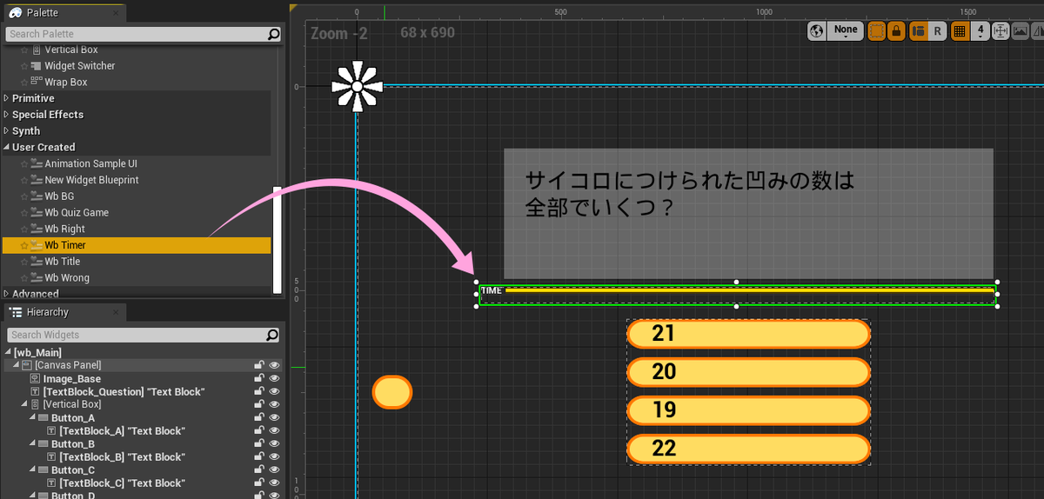Expand the Primitive palette category
This screenshot has height=499, width=1044.
tap(7, 98)
